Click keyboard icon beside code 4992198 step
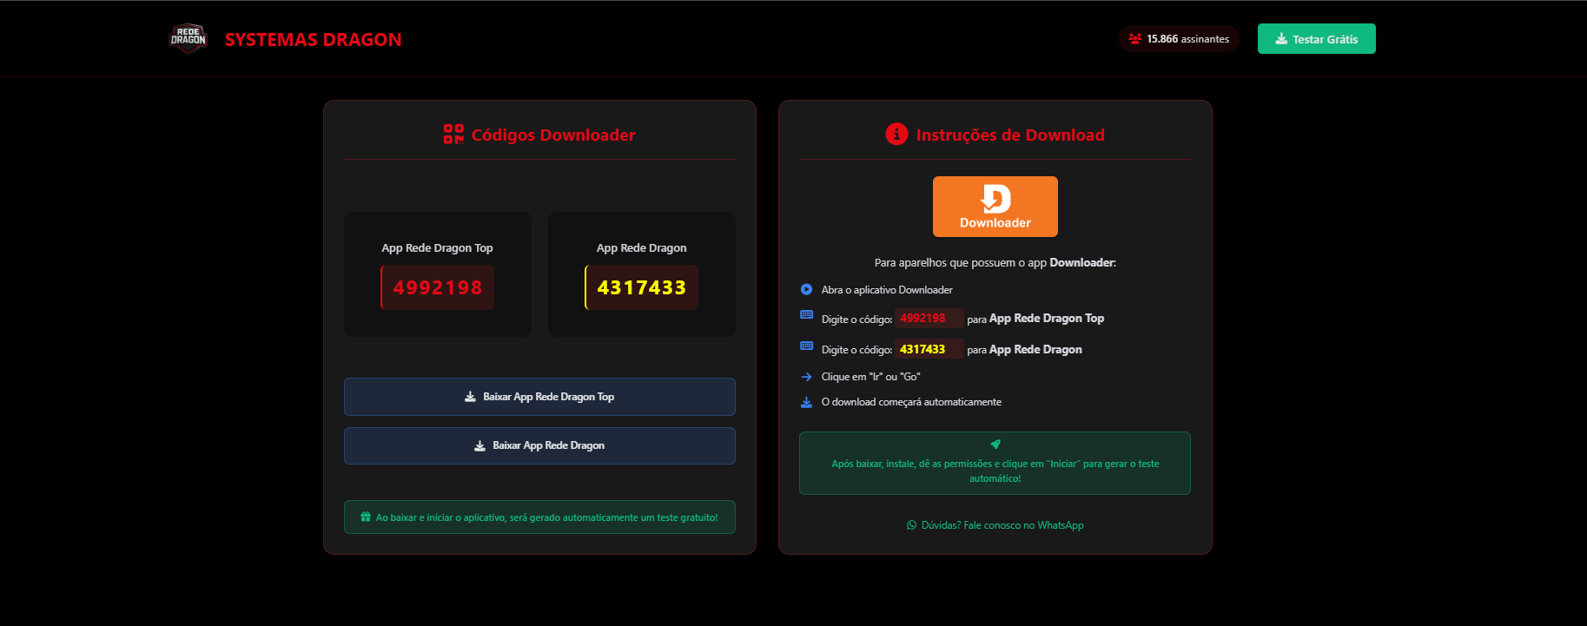The image size is (1587, 626). point(806,315)
